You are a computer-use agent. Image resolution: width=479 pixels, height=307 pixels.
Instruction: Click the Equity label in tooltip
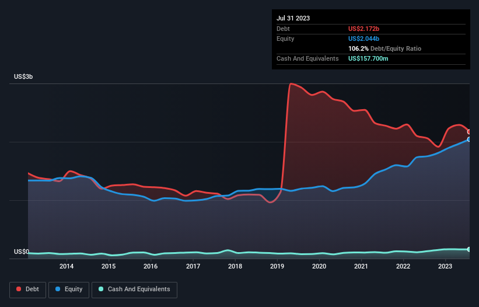(285, 39)
